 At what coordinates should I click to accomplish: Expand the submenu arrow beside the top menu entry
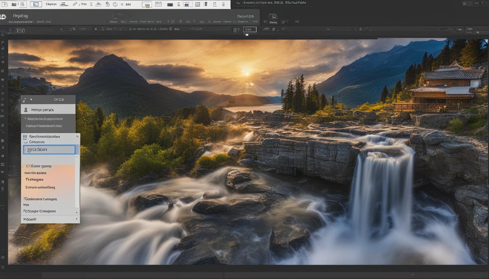77,136
